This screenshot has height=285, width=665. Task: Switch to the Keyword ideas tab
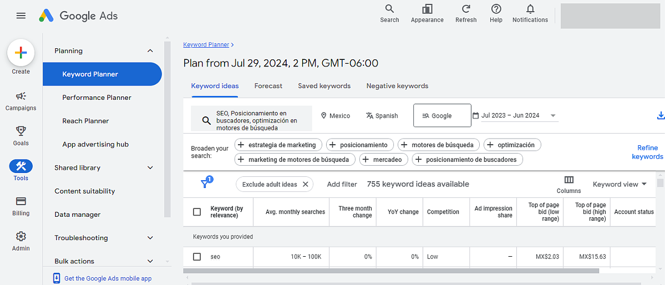click(x=215, y=86)
